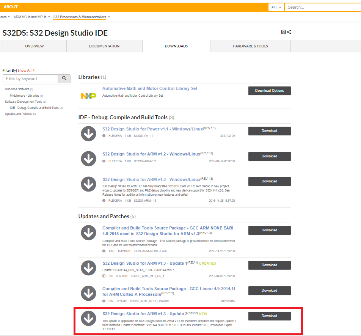Click Download button for GCC Linaro package
This screenshot has width=361, height=336.
click(269, 290)
